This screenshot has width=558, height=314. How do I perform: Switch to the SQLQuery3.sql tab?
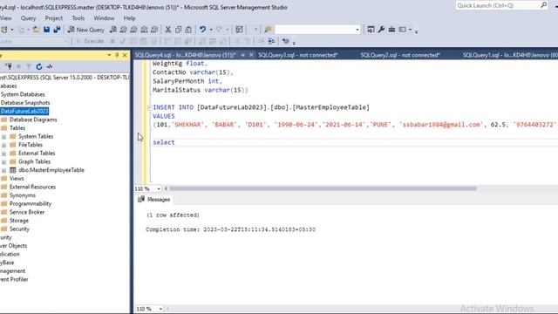click(298, 55)
